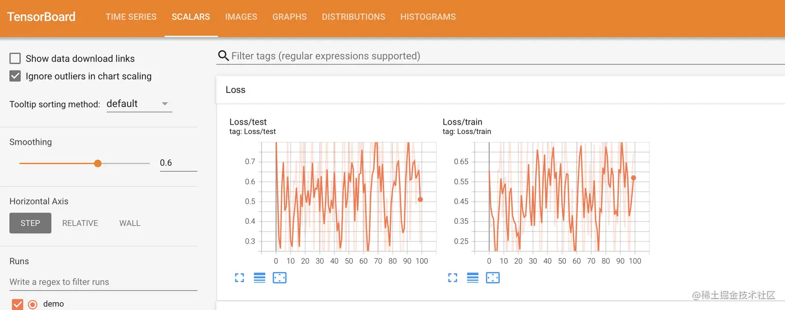The image size is (785, 310).
Task: Expand the Loss/train chart to full size
Action: click(453, 278)
